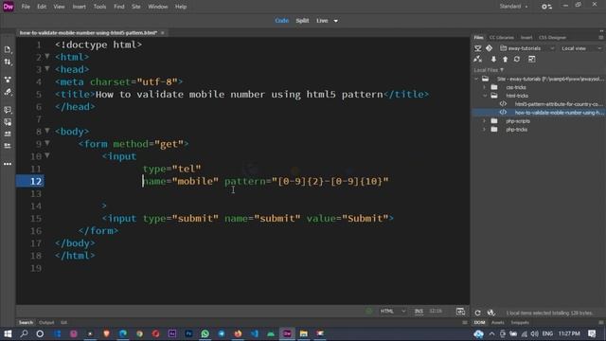Click the Open Documents icon in left toolbar
The image size is (606, 341).
pos(8,49)
